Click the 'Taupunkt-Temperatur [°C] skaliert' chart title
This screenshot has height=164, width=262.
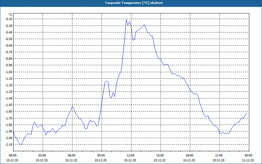134,3
